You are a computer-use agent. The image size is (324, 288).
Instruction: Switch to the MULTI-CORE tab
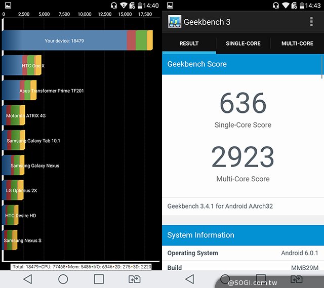click(x=297, y=44)
